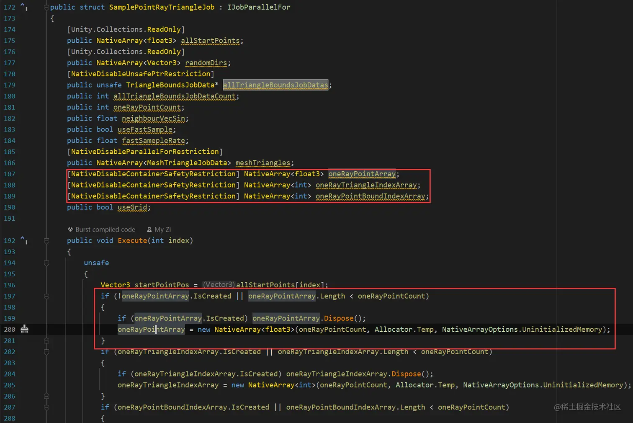Click the Burst icon before 'Burst compiled code'
This screenshot has width=633, height=423.
click(70, 230)
